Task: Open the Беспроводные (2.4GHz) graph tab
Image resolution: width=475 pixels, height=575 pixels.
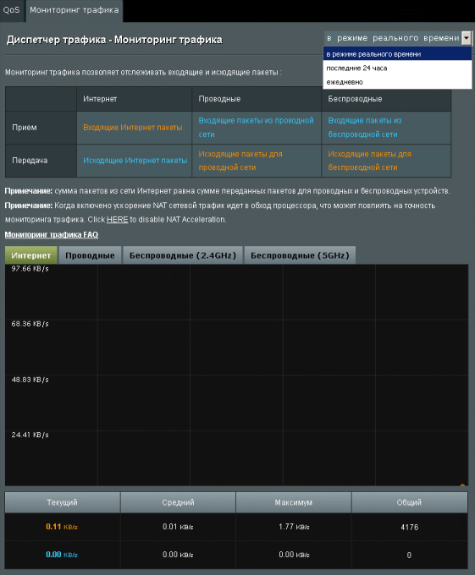Action: click(182, 255)
